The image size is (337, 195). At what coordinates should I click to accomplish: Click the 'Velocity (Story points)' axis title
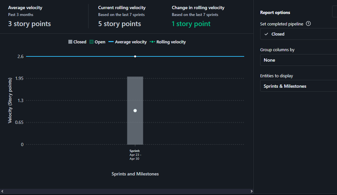tap(10, 100)
